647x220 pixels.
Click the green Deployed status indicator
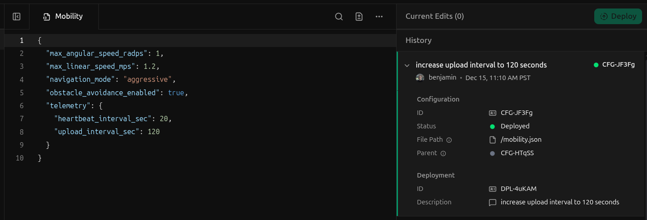click(493, 126)
